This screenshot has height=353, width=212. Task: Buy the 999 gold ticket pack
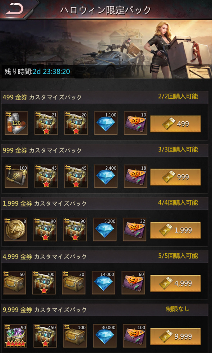coord(175,177)
